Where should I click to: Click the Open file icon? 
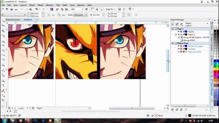pos(7,9)
